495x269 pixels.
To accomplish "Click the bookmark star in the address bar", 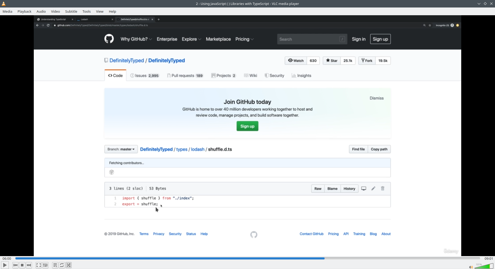I will [430, 25].
